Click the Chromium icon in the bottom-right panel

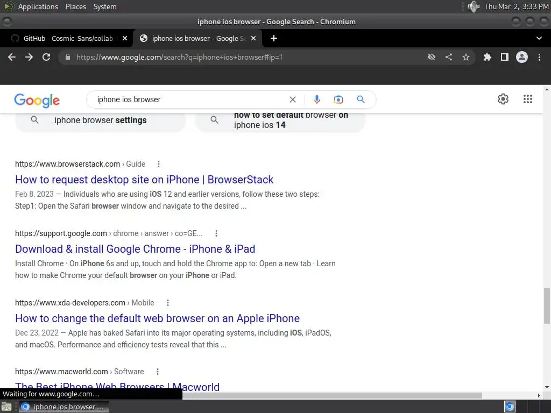coord(510,407)
